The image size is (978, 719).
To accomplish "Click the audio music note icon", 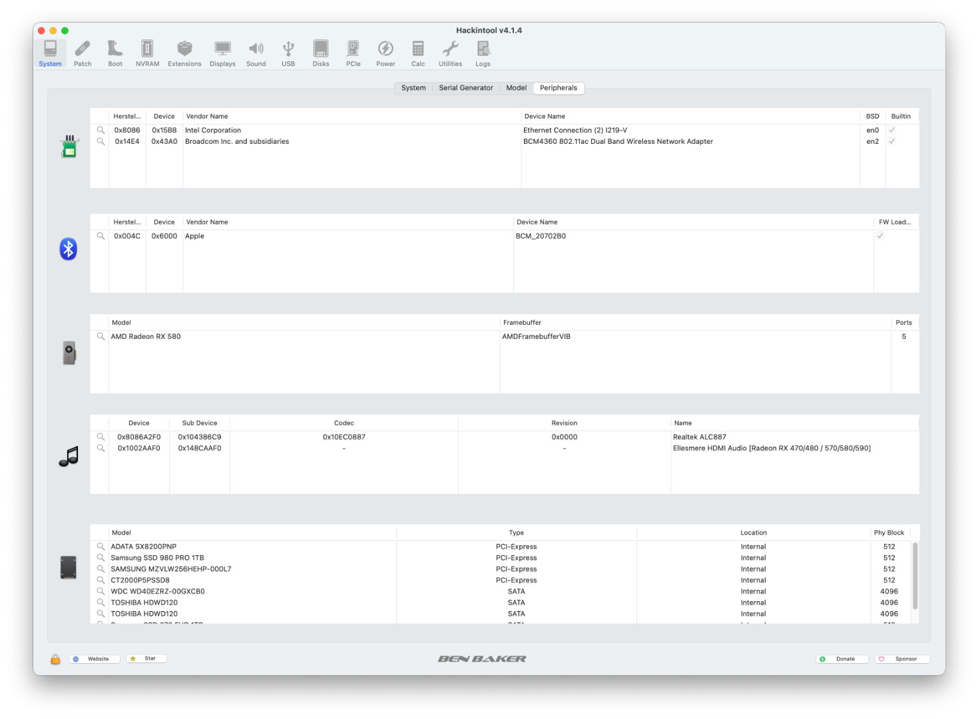I will pos(69,457).
